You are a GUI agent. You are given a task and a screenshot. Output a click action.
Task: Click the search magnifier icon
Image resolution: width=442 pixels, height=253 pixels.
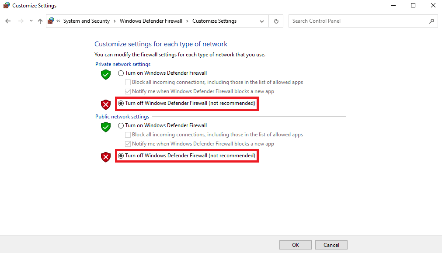point(432,21)
